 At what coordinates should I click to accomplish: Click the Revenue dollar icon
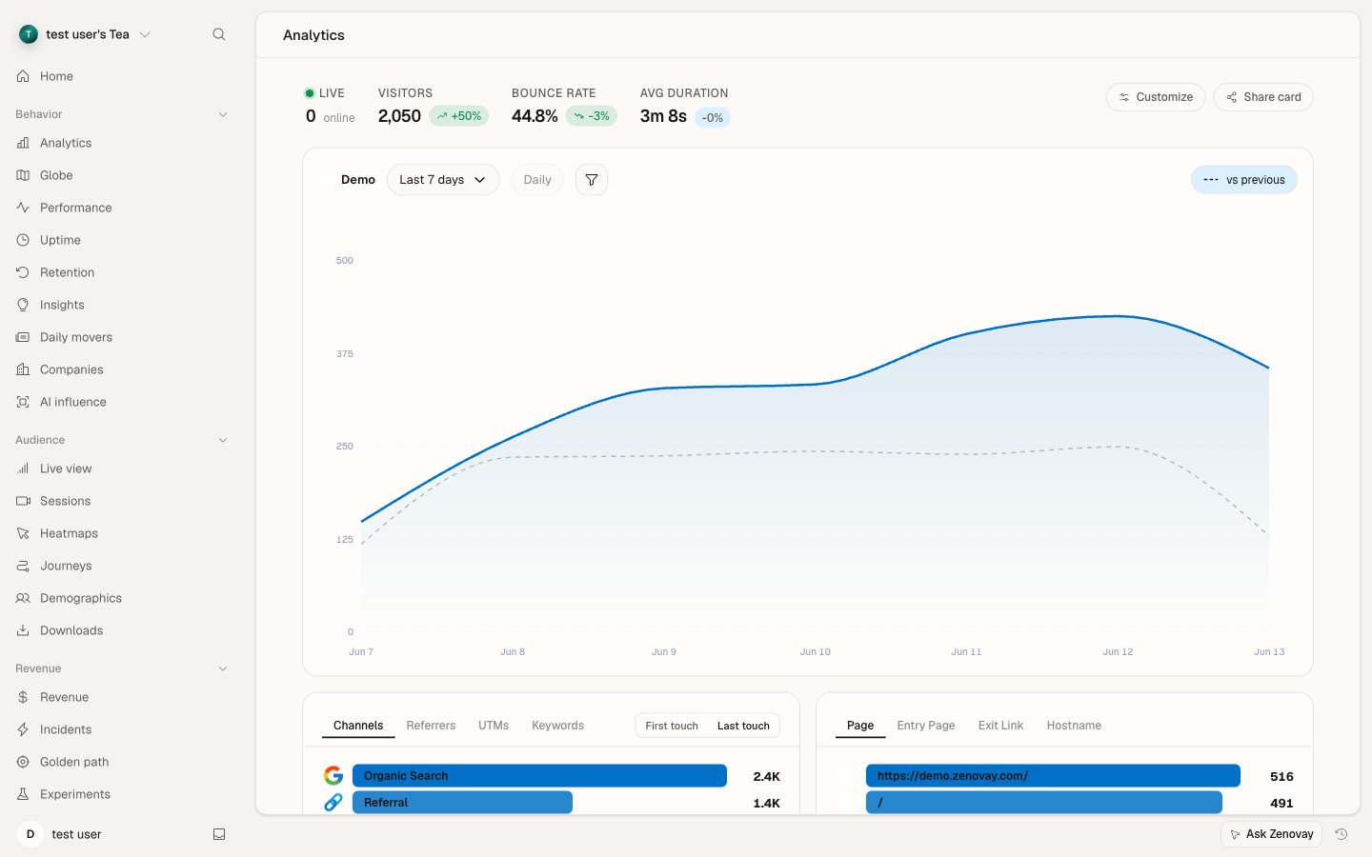23,697
